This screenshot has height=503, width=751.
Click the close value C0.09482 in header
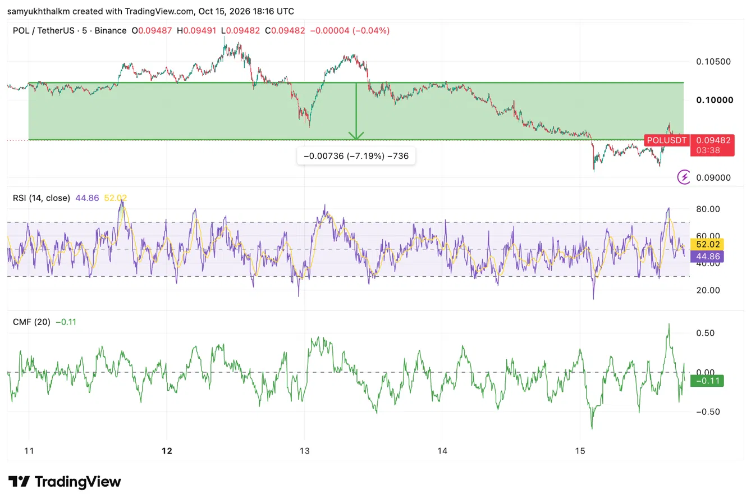tap(285, 30)
